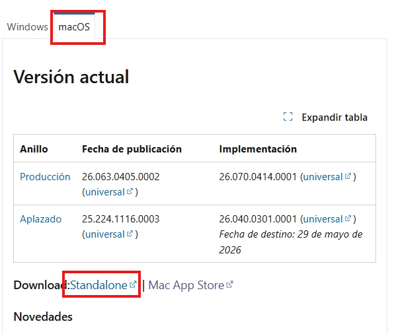394x334 pixels.
Task: Click version number 26.040.0301.0001
Action: (x=258, y=219)
